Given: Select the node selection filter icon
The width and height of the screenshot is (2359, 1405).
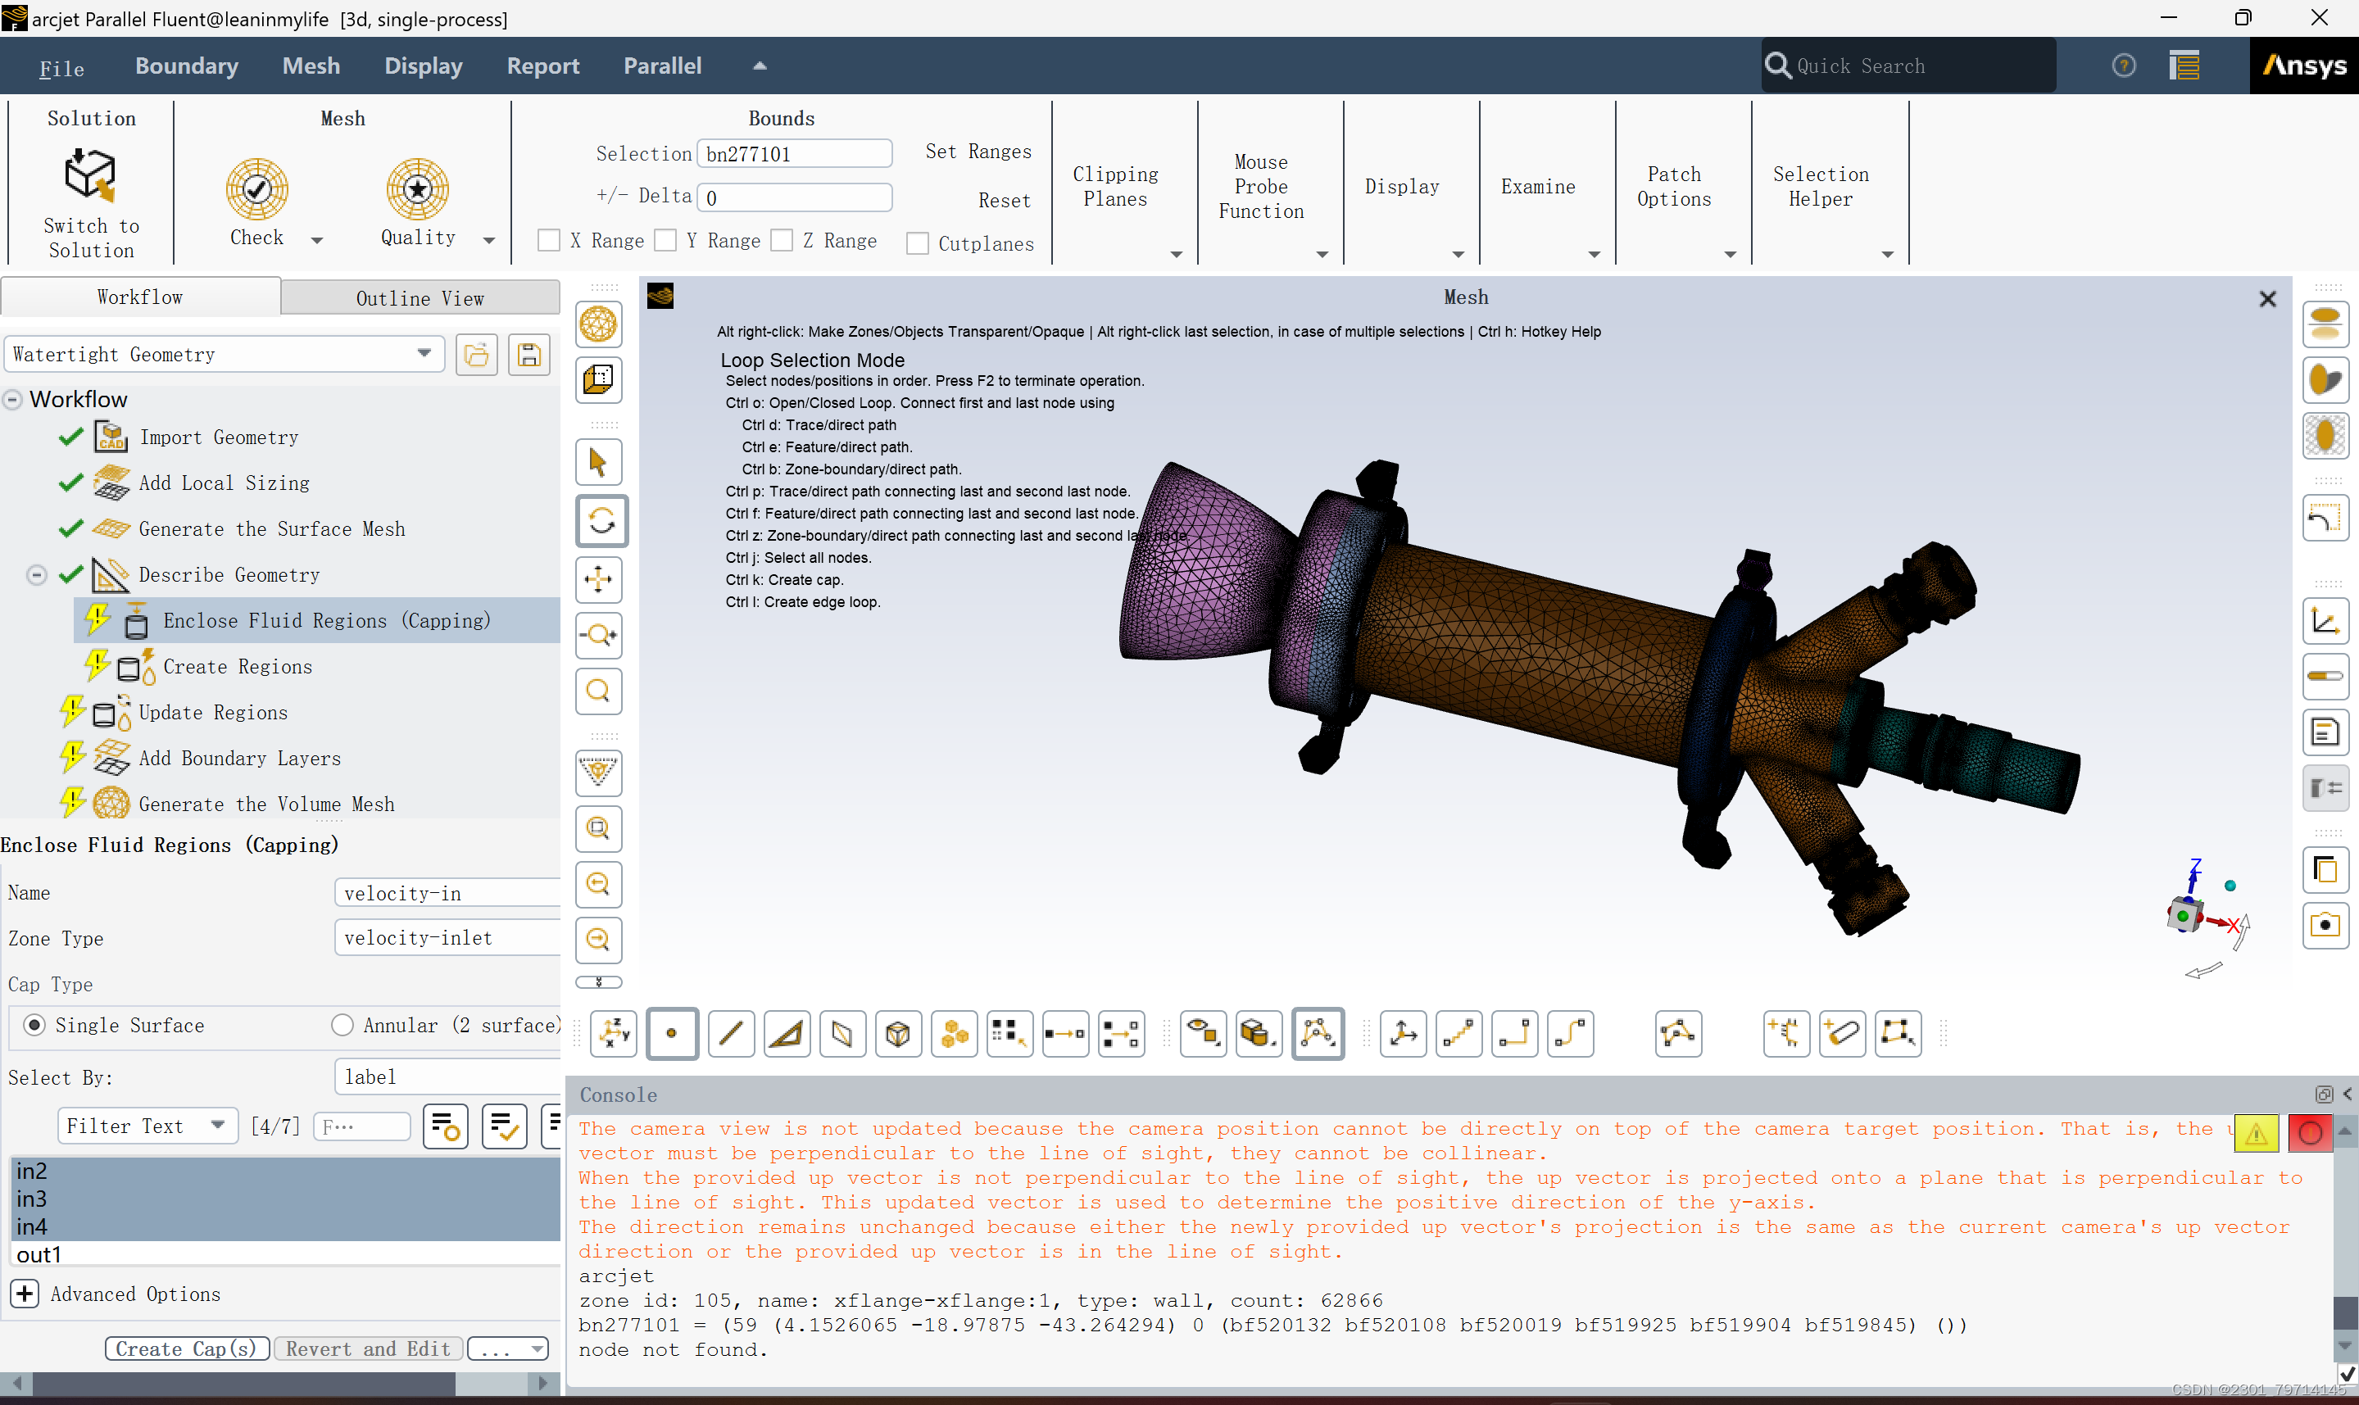Looking at the screenshot, I should (x=671, y=1033).
